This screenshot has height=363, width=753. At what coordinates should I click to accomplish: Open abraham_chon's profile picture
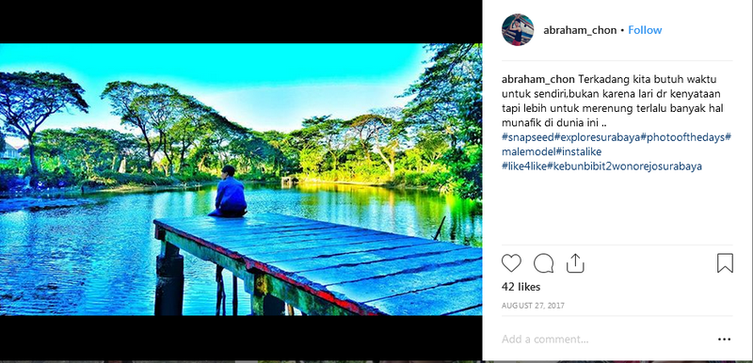click(518, 30)
